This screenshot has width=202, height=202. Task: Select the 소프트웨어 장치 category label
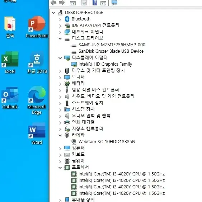click(x=88, y=103)
